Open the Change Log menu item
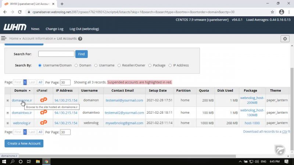 tap(54, 29)
